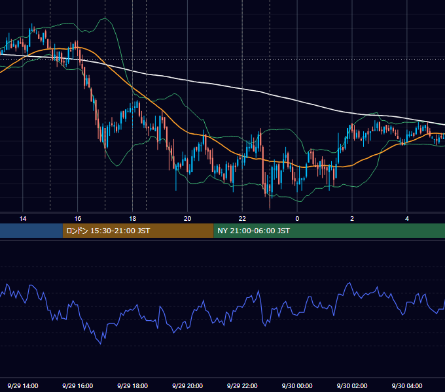The image size is (445, 392).
Task: Click the 9/30 00:00 time label
Action: click(x=297, y=385)
